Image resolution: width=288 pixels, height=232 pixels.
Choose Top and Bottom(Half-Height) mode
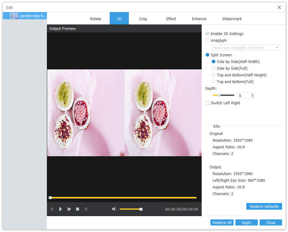[x=214, y=75]
